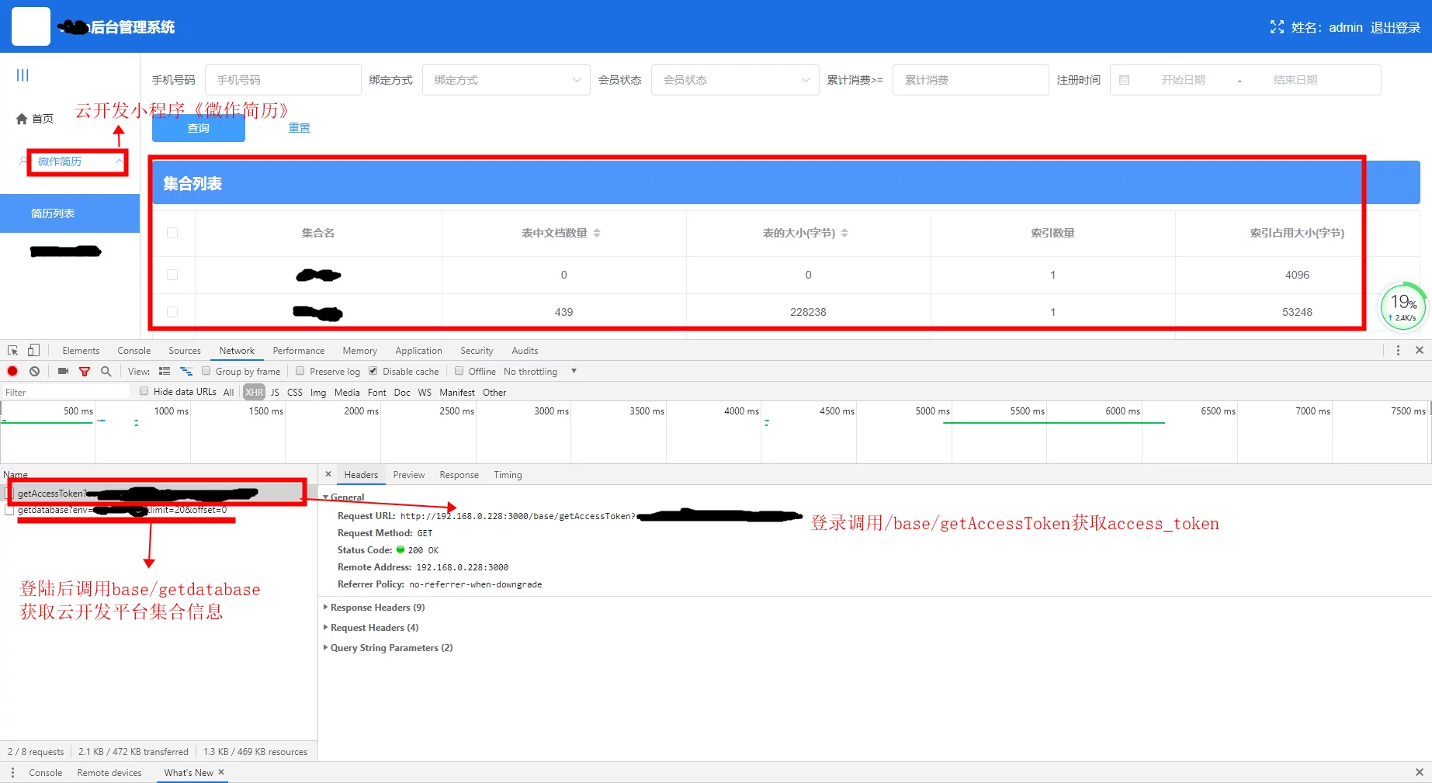The width and height of the screenshot is (1432, 783).
Task: Open the 绑定方式 dropdown
Action: [x=504, y=80]
